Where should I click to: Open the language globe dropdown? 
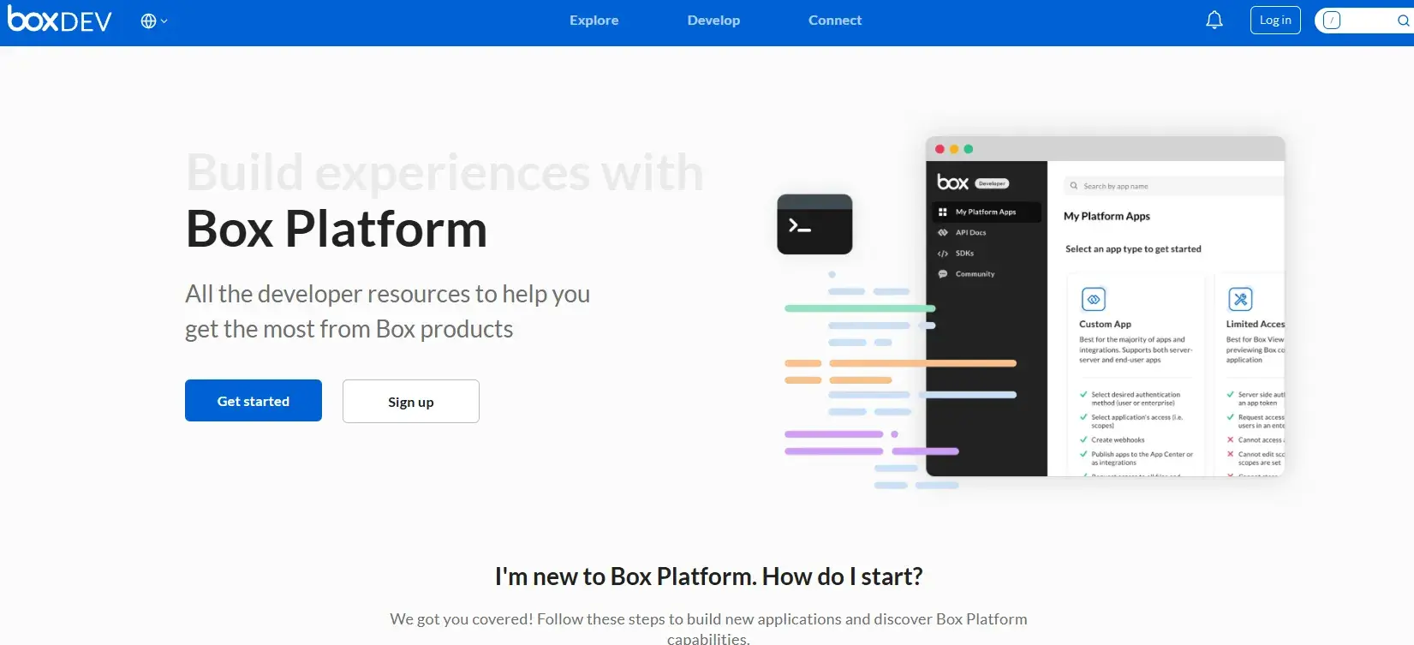[x=154, y=21]
